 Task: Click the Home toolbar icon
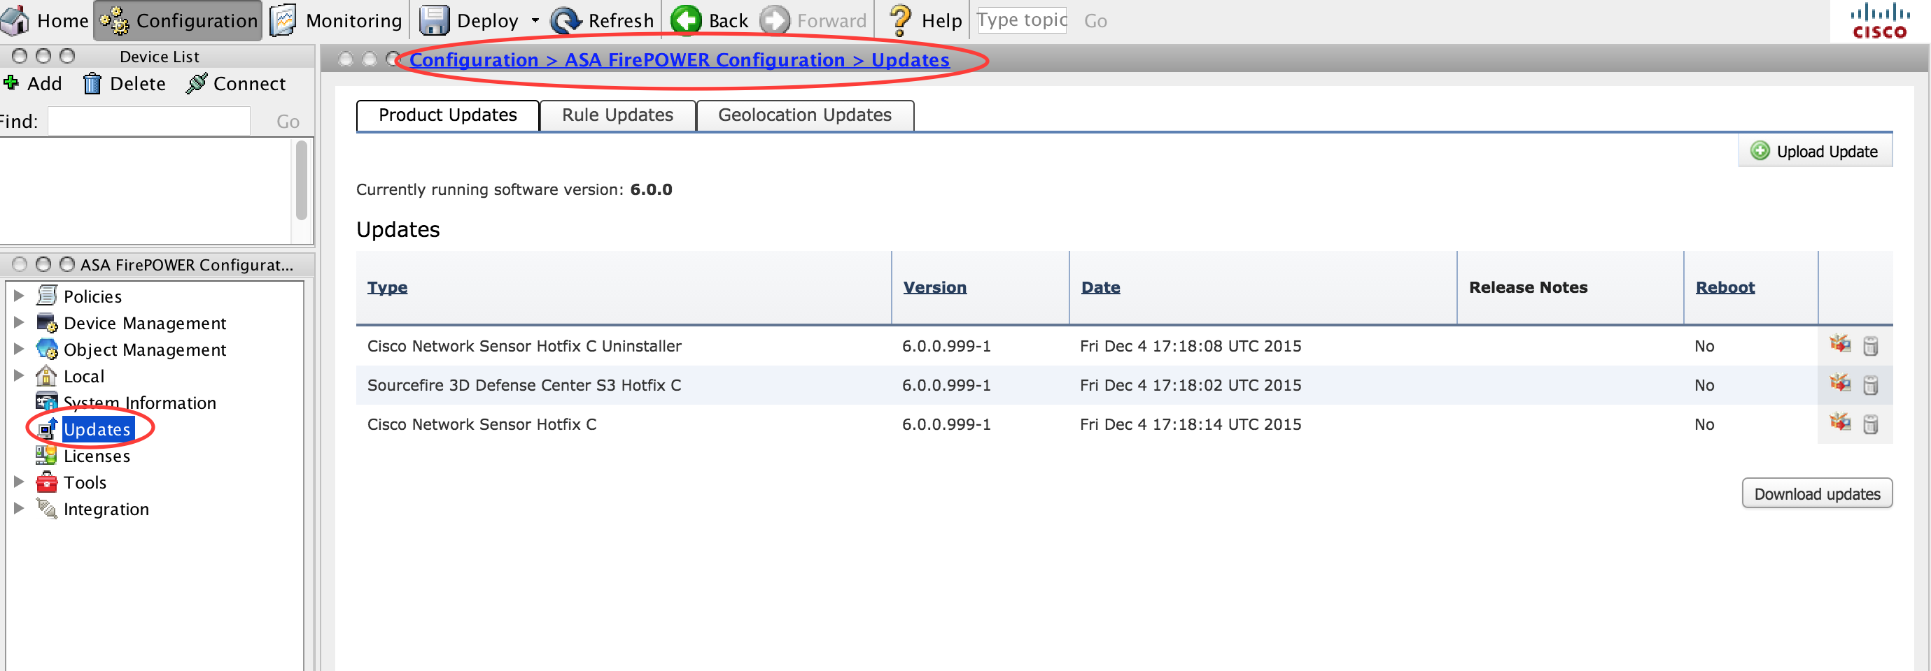pos(15,20)
